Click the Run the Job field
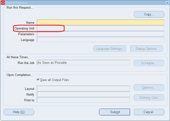This screenshot has width=170, height=121. pos(83,63)
